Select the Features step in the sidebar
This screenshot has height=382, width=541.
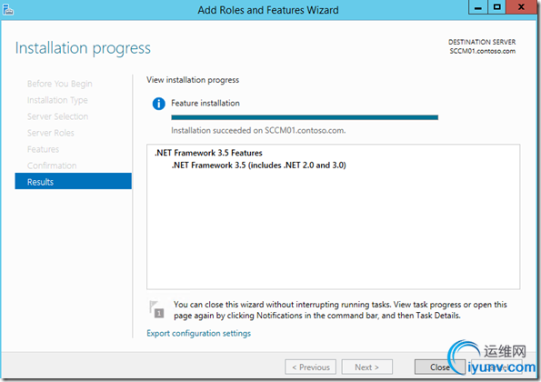pos(43,149)
